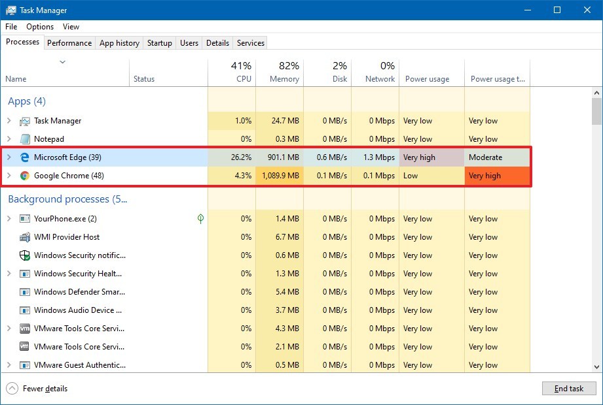This screenshot has width=603, height=405.
Task: Click the Windows Security notification shield icon
Action: (x=25, y=255)
